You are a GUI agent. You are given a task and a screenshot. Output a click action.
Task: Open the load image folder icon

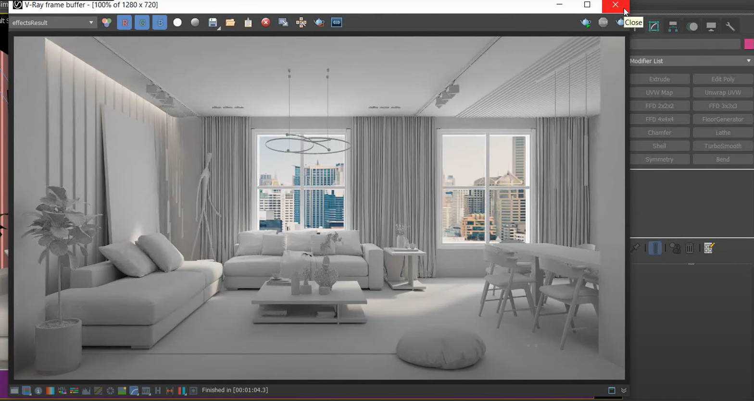click(x=230, y=23)
